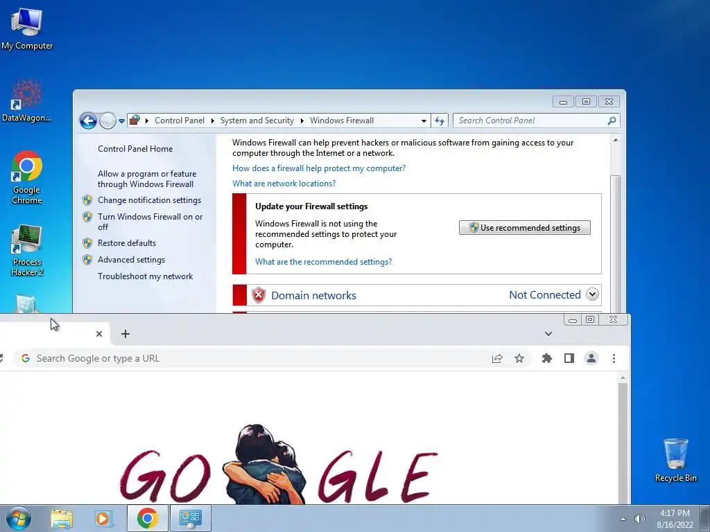
Task: Open Chrome tab search chevron
Action: click(548, 334)
